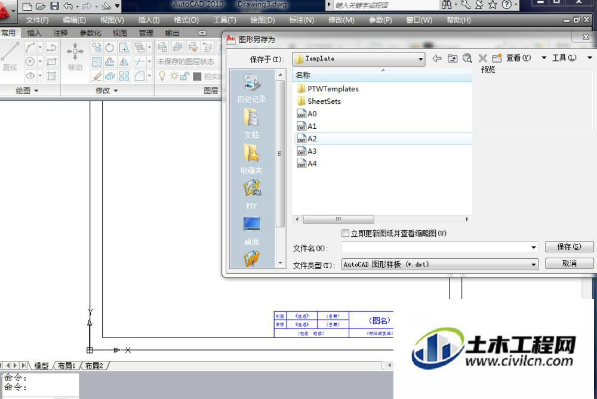Click the Save floppy disk icon
This screenshot has height=399, width=597.
(x=54, y=6)
